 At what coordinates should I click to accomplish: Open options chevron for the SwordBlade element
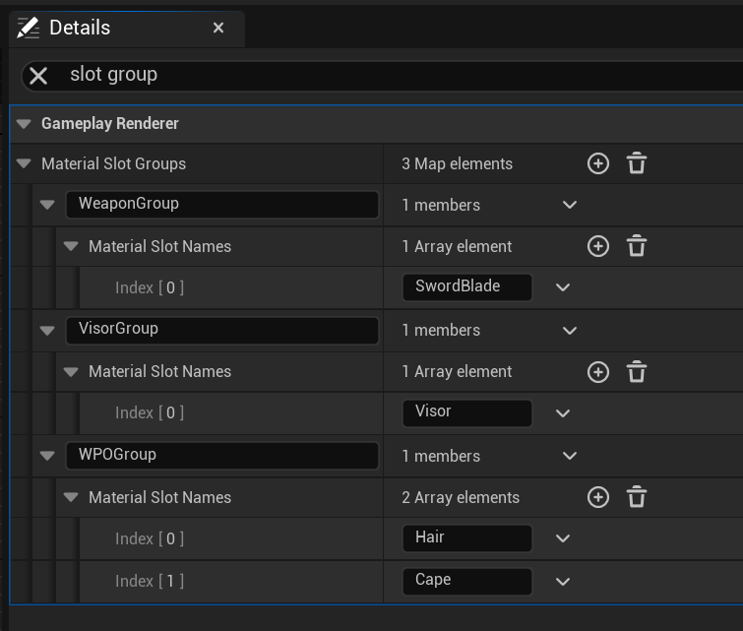563,287
